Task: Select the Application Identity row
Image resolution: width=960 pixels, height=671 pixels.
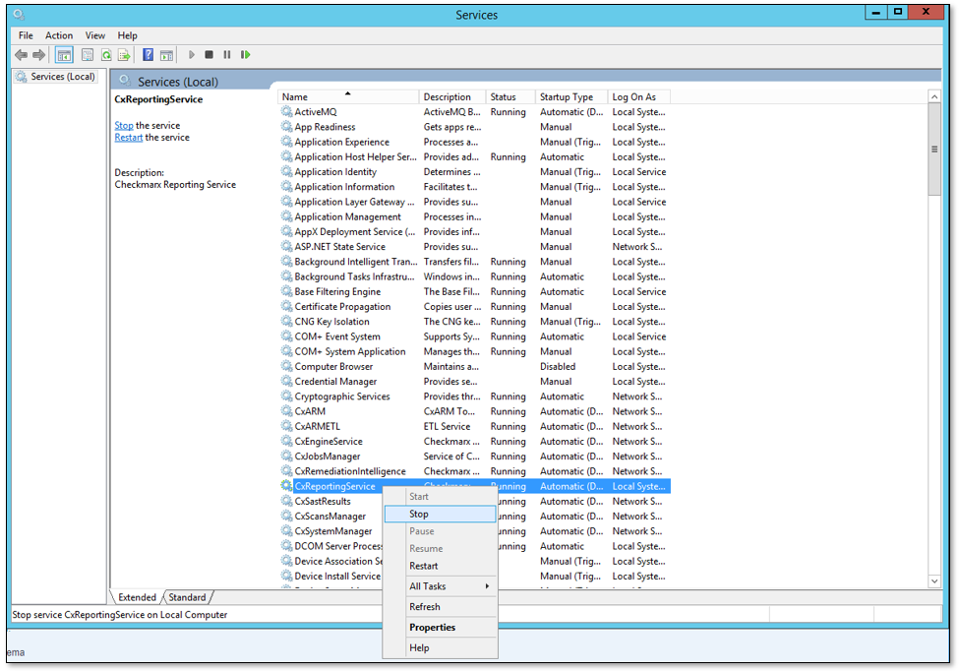Action: [x=474, y=171]
